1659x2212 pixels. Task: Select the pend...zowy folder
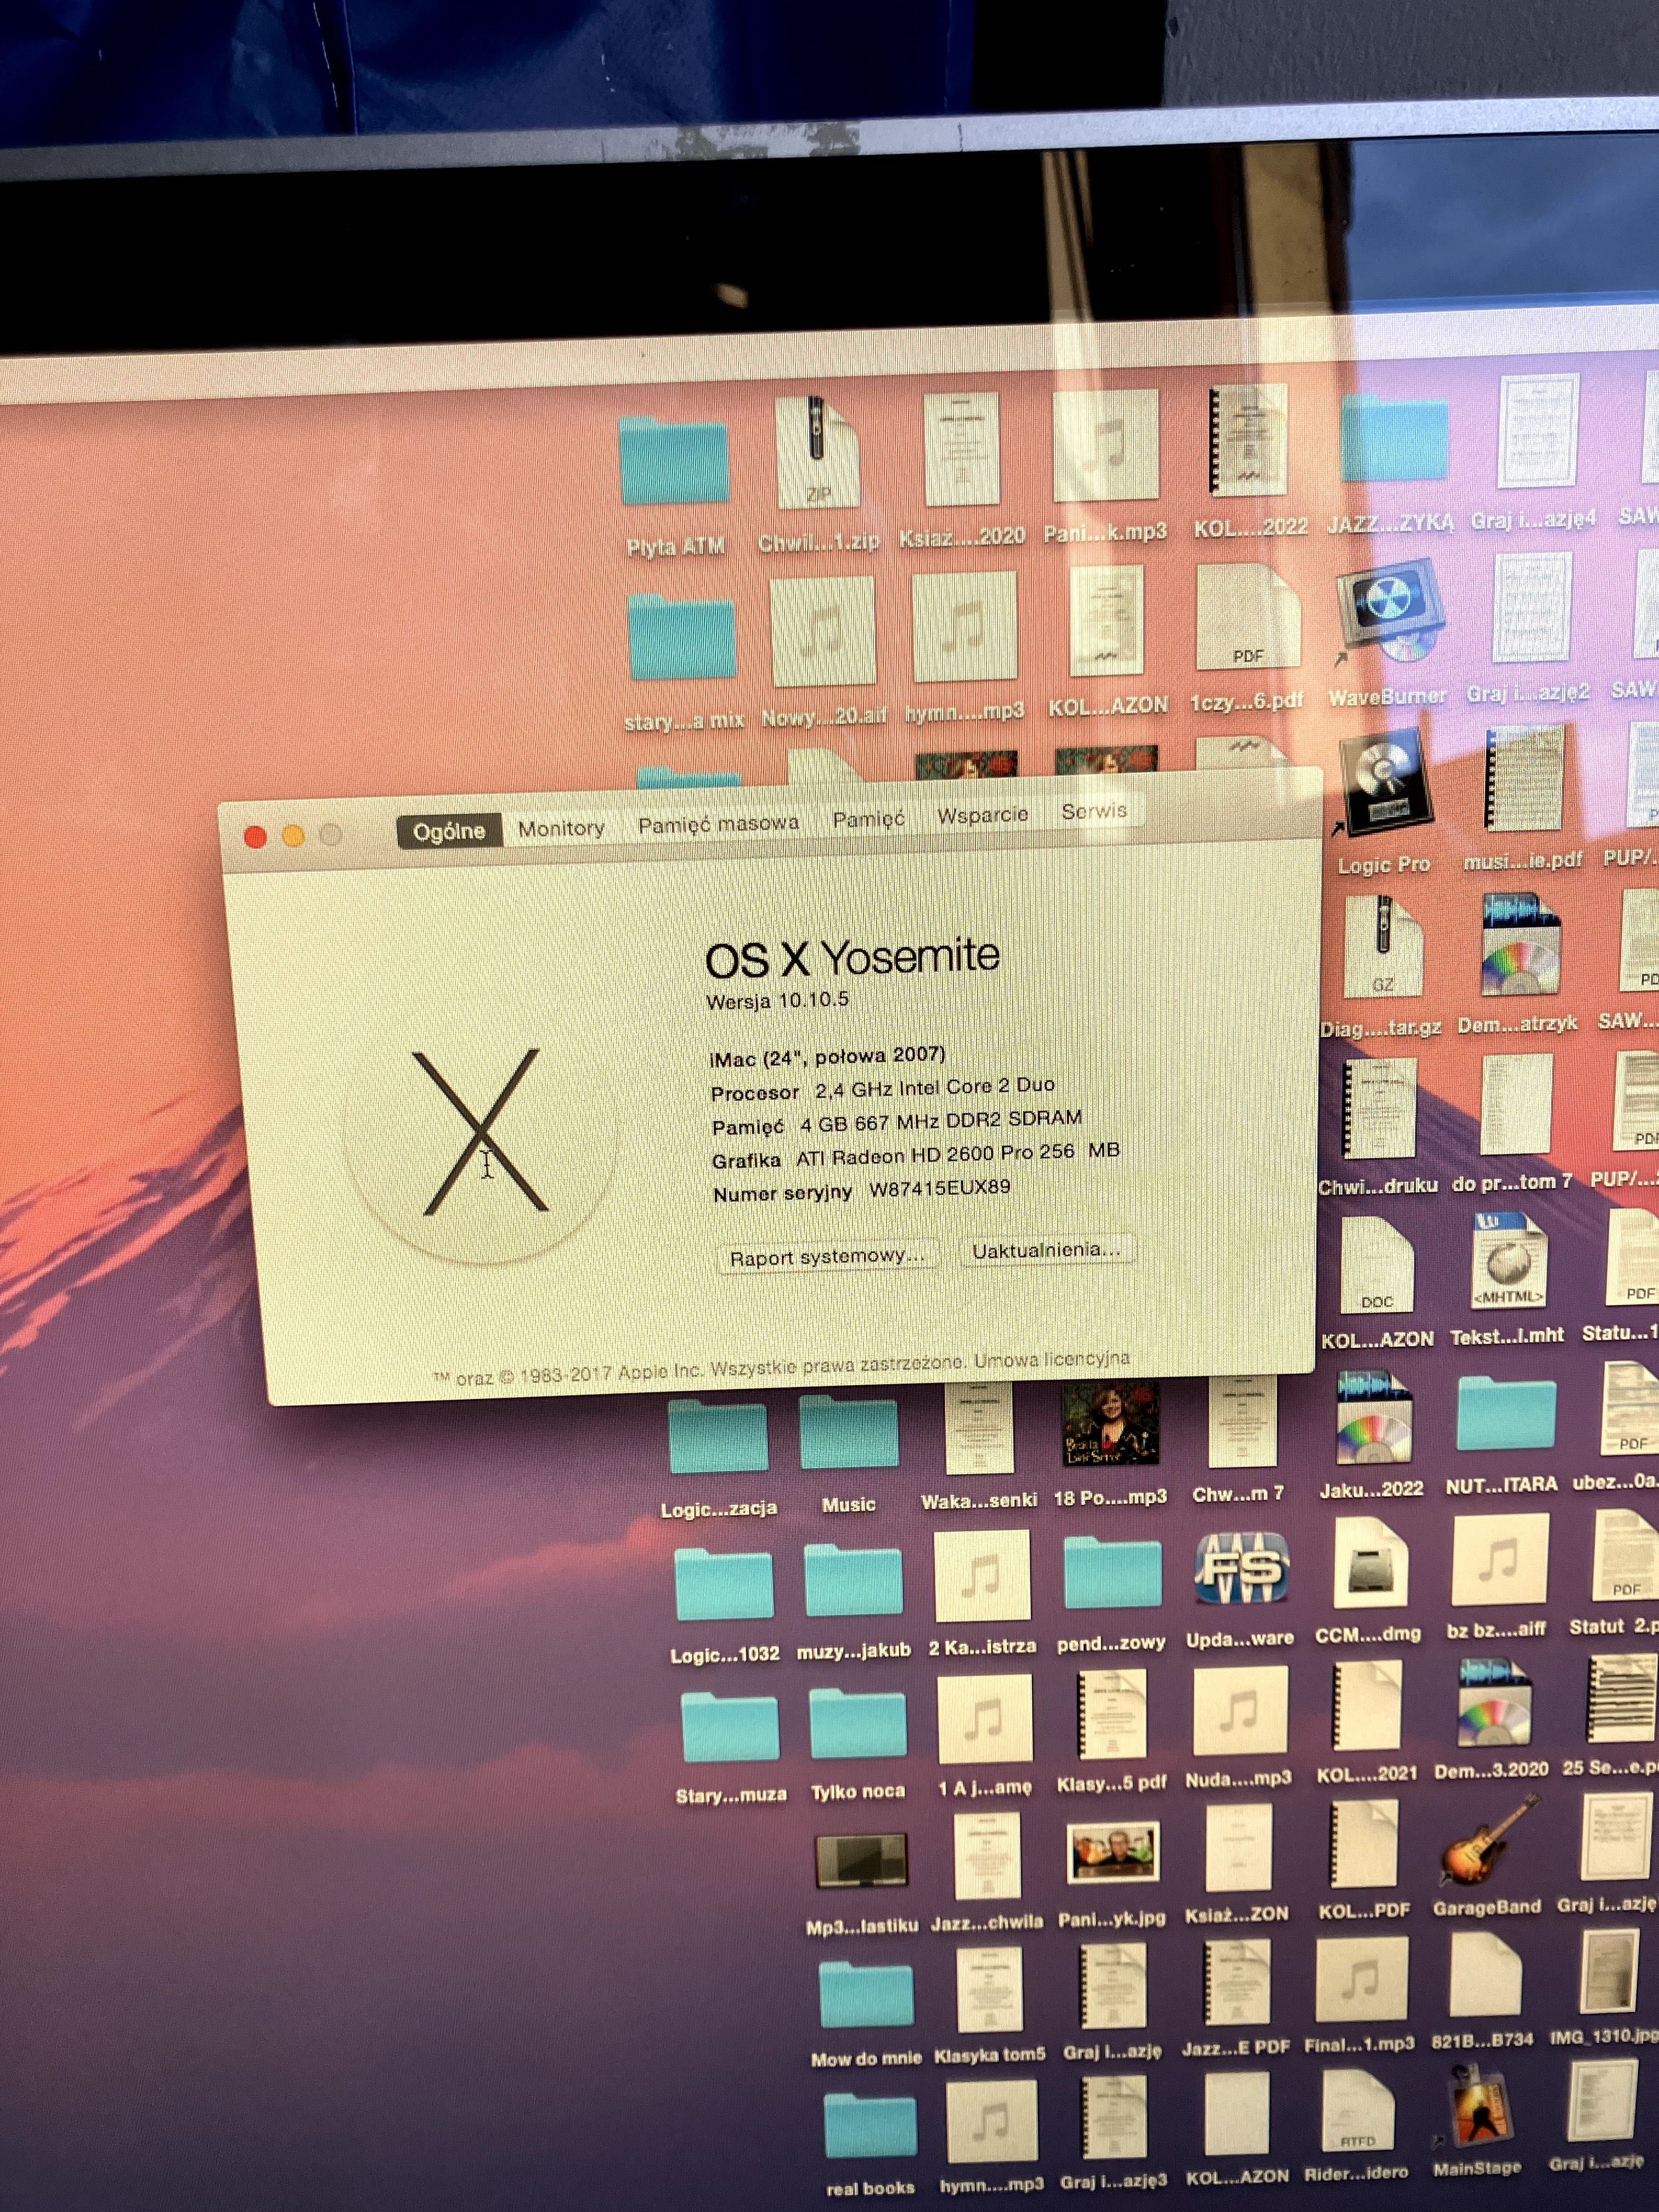[1112, 1572]
